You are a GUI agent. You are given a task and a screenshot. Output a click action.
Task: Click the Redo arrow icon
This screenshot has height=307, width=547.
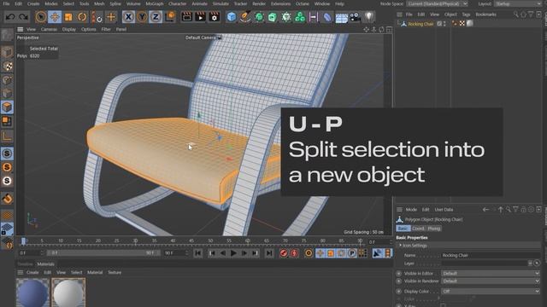coord(23,17)
